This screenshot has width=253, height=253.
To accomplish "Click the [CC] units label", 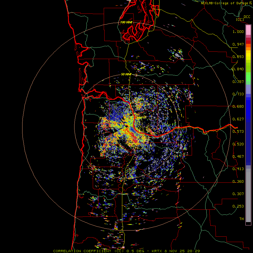I will [x=240, y=19].
